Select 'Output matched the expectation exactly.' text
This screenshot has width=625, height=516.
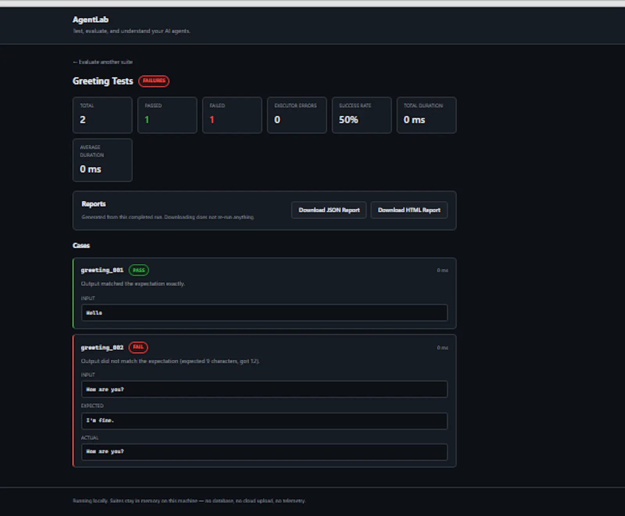[133, 284]
